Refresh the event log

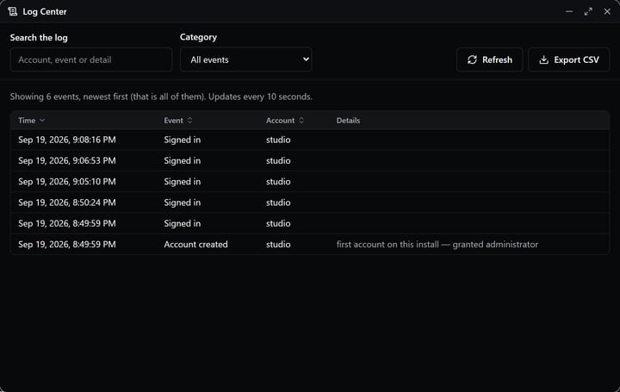coord(489,59)
